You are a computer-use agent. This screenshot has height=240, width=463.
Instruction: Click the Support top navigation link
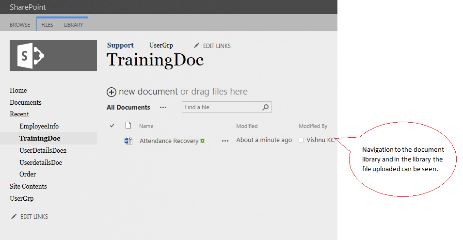tap(120, 45)
